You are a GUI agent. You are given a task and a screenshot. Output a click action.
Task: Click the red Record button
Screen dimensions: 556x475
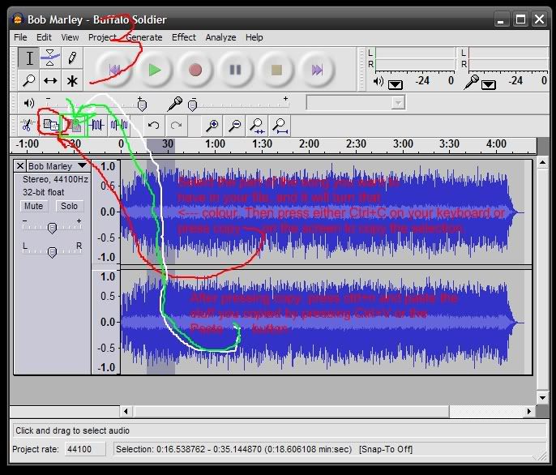(195, 70)
